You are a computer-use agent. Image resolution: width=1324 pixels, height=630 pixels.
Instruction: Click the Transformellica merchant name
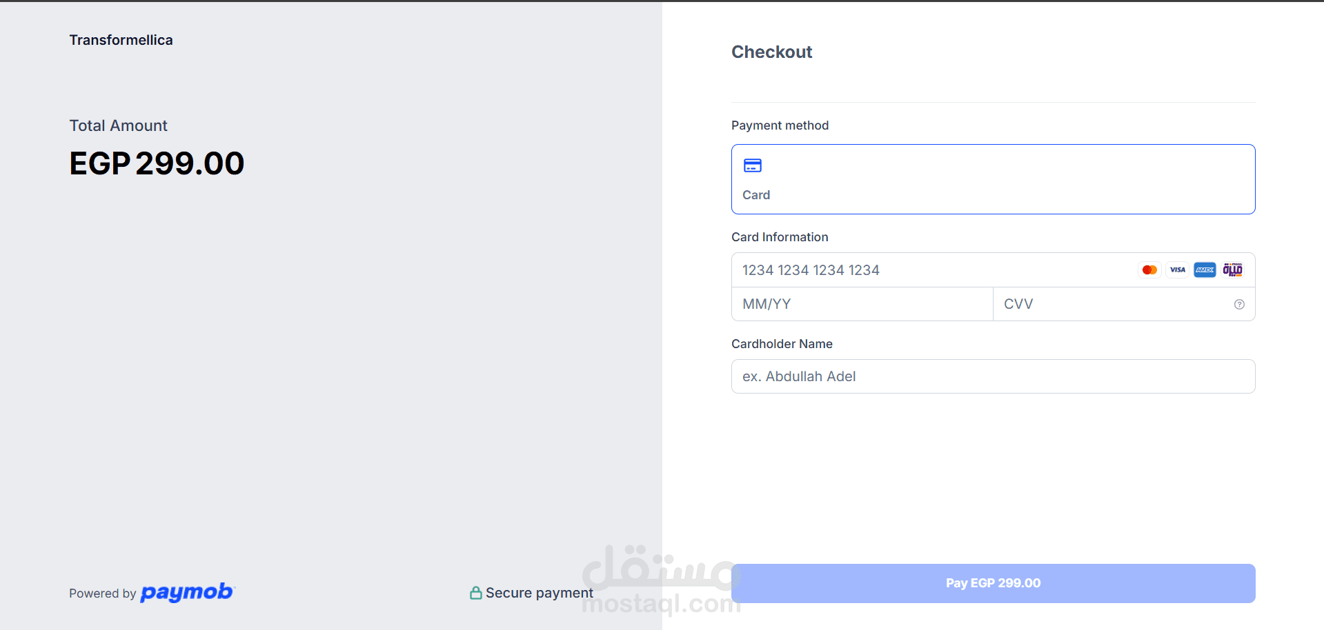(x=121, y=40)
